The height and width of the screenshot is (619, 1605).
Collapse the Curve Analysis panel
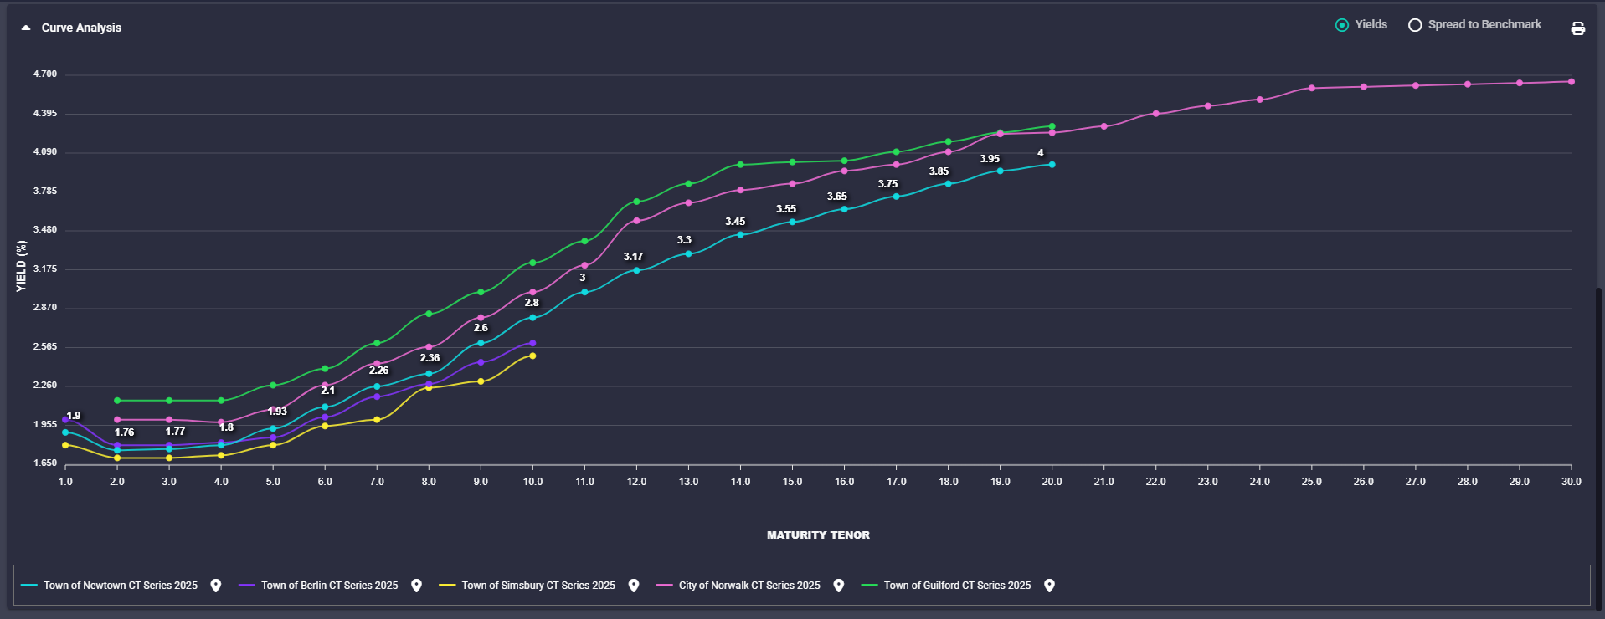[x=26, y=28]
